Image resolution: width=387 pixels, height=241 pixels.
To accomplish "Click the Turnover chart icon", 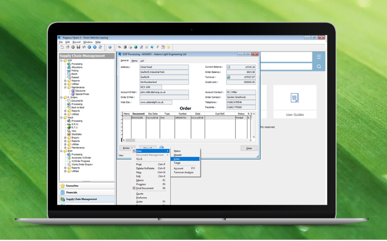I will point(228,77).
